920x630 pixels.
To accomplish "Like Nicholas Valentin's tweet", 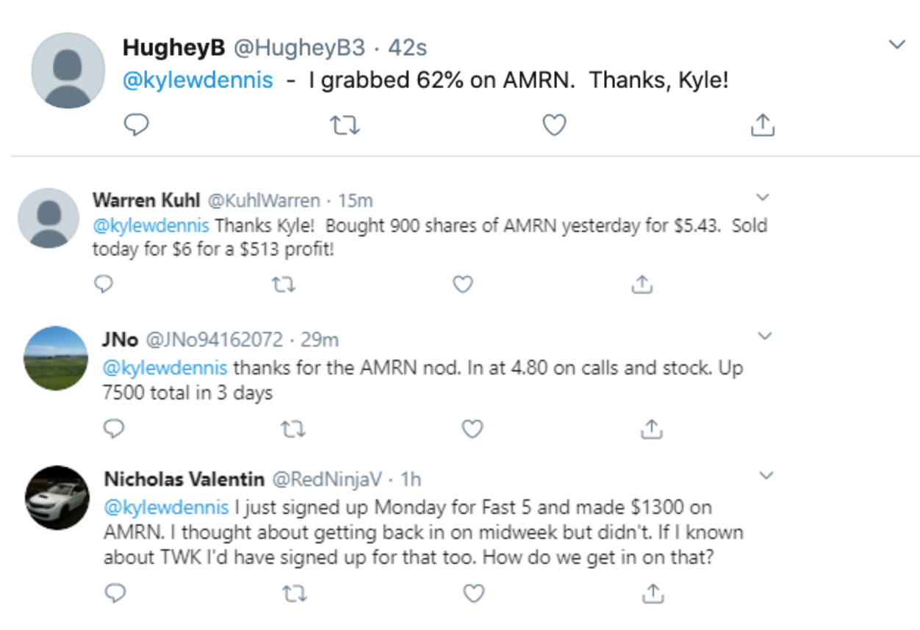I will [x=475, y=593].
